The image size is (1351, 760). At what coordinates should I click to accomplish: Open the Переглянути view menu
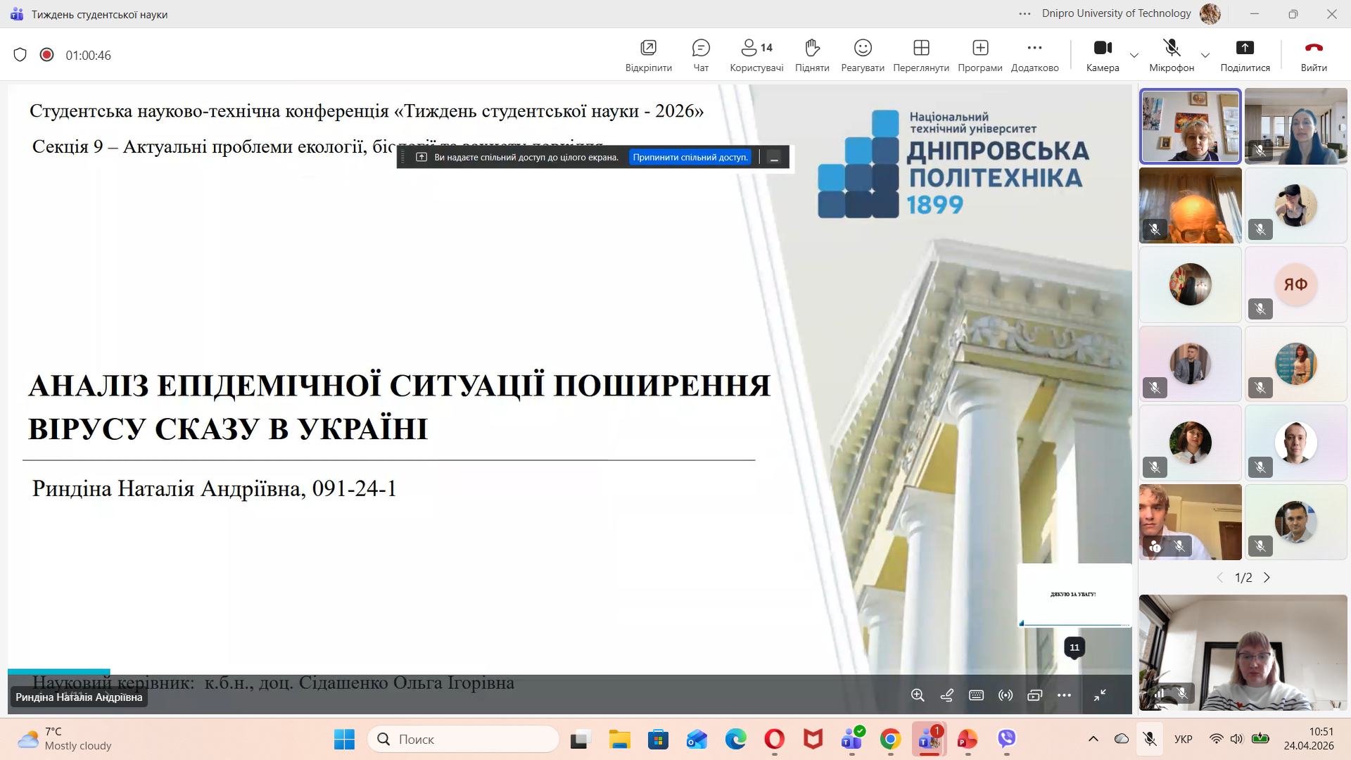[x=920, y=55]
